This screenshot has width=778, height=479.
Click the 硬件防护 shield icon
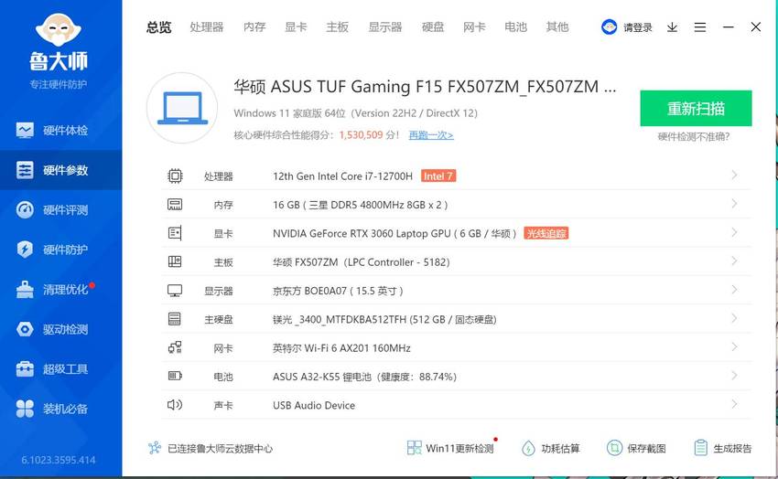(x=25, y=250)
